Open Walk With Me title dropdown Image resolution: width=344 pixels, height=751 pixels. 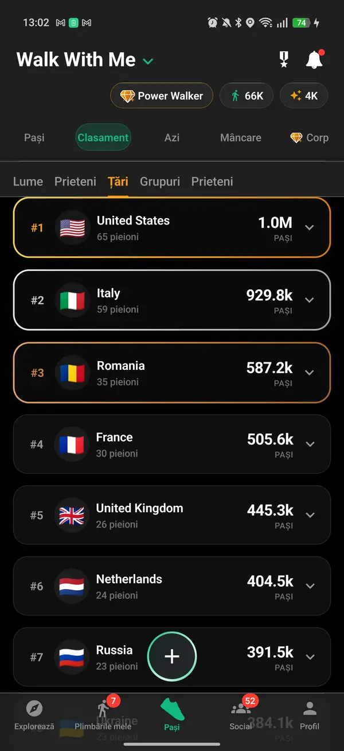(148, 61)
